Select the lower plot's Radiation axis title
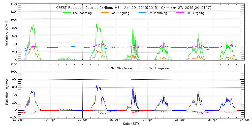This screenshot has width=252, height=126. [x=7, y=91]
